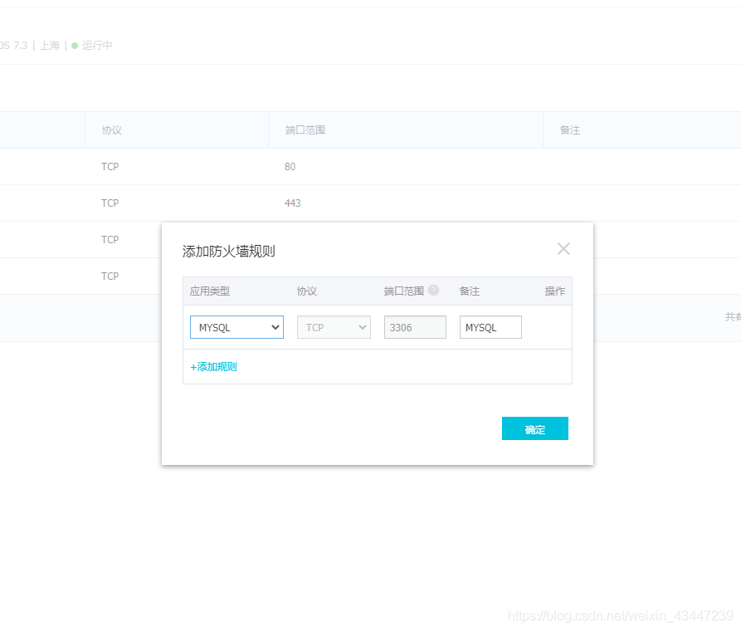Click the port range help icon

(x=433, y=290)
